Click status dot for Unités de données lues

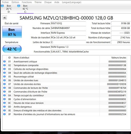tap(4, 80)
